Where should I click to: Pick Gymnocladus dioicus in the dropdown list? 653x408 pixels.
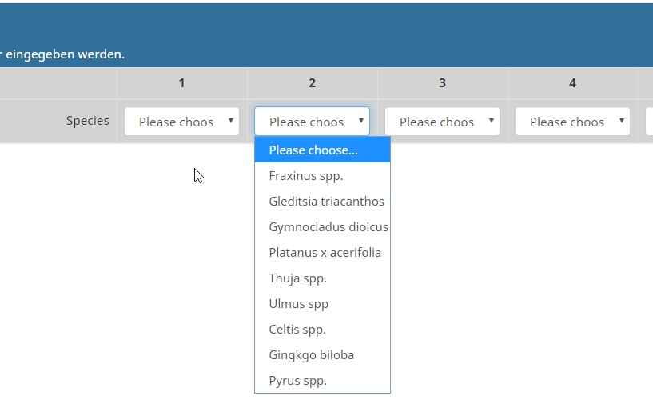click(x=328, y=227)
